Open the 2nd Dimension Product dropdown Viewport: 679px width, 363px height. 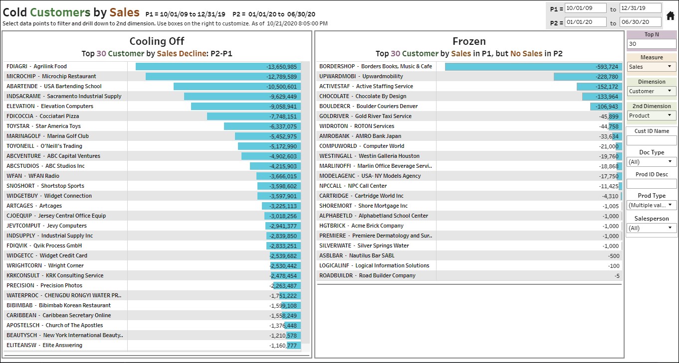pyautogui.click(x=652, y=116)
